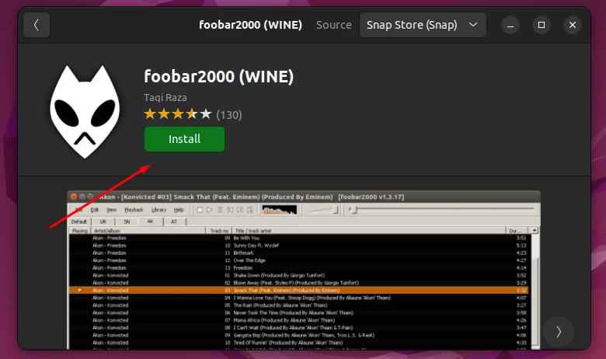This screenshot has height=359, width=606.
Task: Minimize the software store window
Action: pyautogui.click(x=510, y=25)
